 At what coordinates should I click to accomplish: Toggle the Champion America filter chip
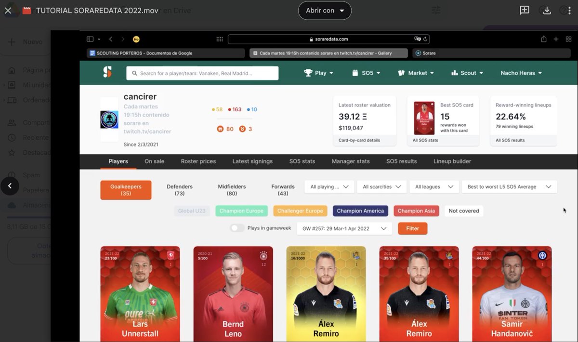360,211
